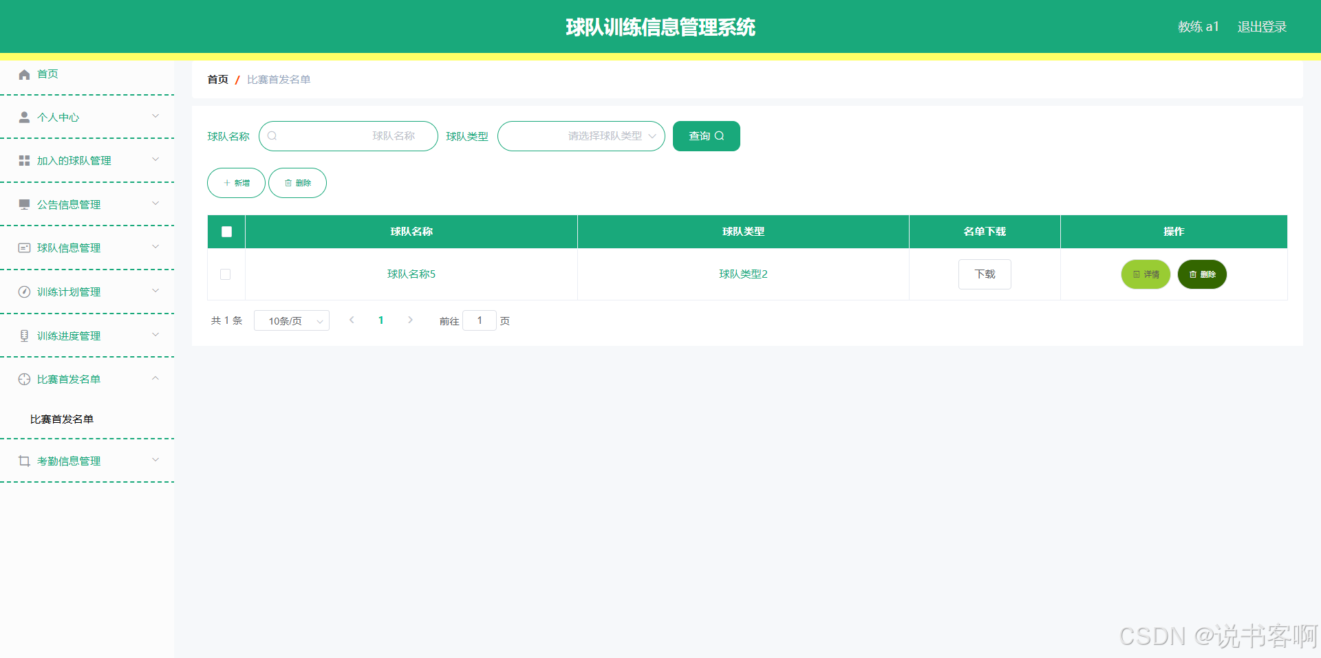Click the grid icon beside 加入的球队管理
The image size is (1321, 658).
(x=24, y=161)
